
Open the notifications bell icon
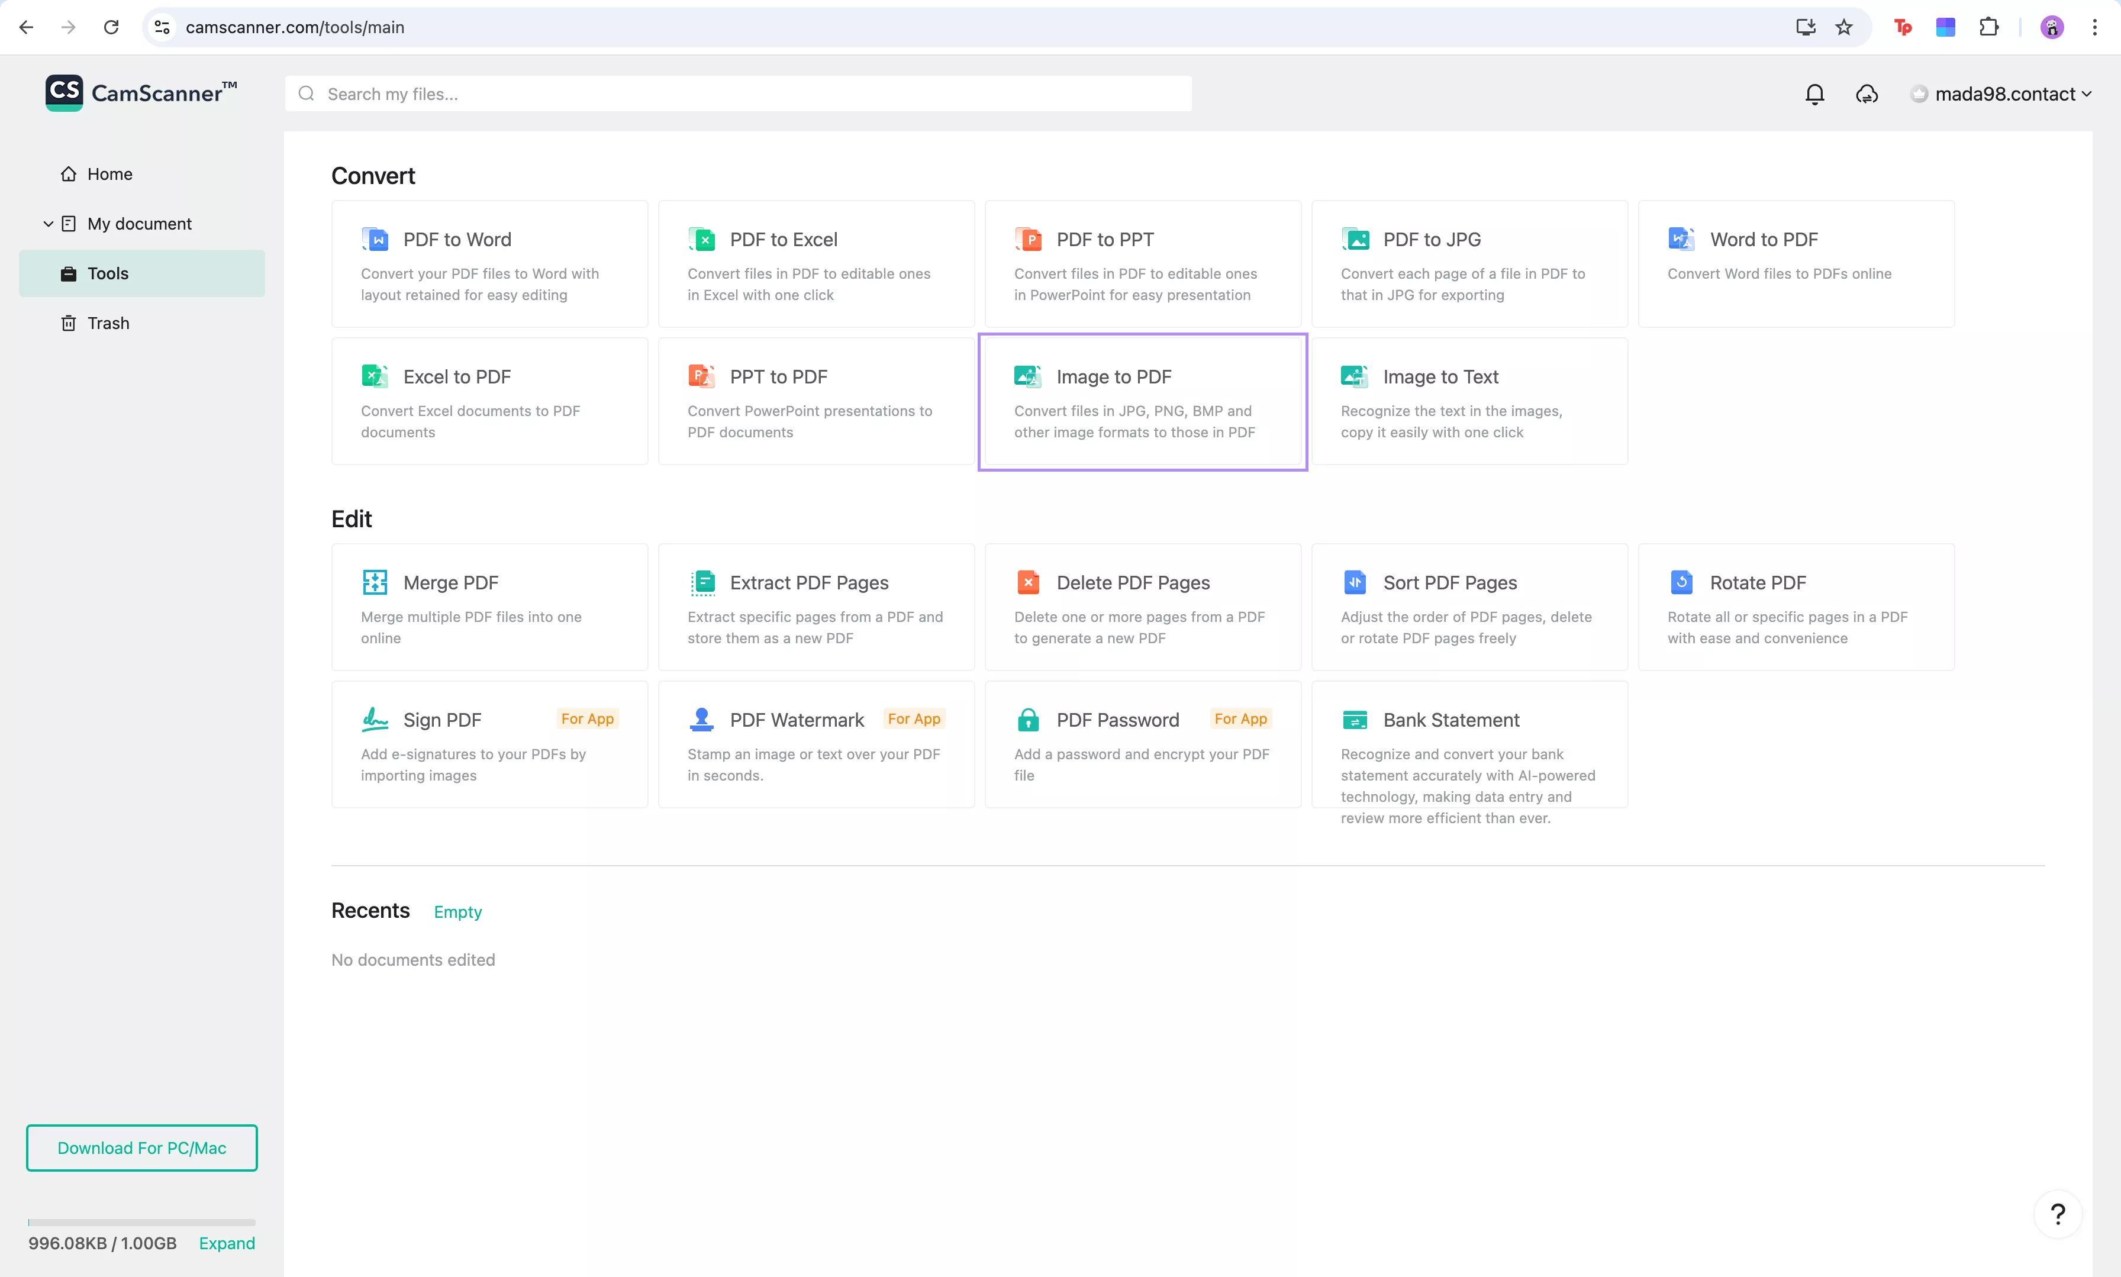1814,94
